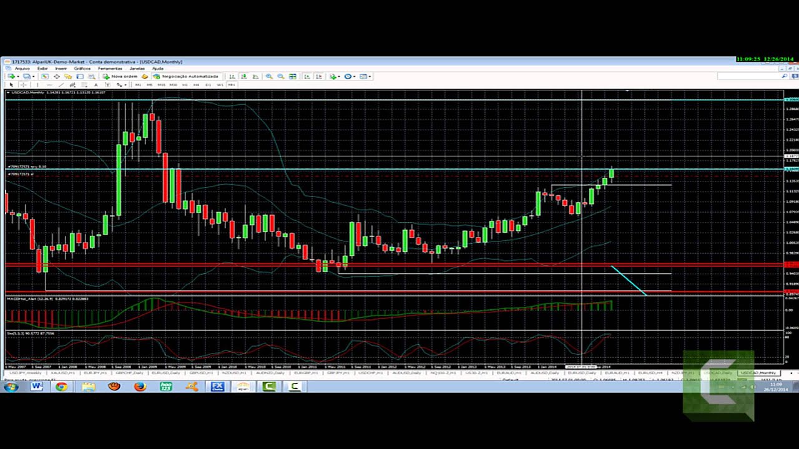The height and width of the screenshot is (449, 799).
Task: Open the Windows Start menu
Action: point(10,387)
